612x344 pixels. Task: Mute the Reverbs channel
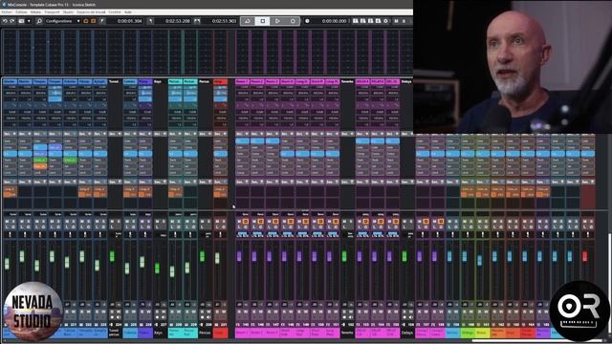tap(344, 221)
